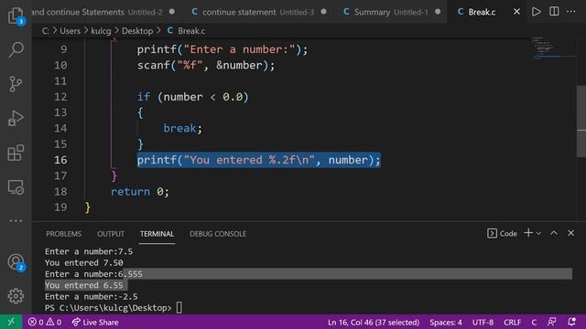This screenshot has width=586, height=329.
Task: Open the Source Control view
Action: tap(16, 84)
